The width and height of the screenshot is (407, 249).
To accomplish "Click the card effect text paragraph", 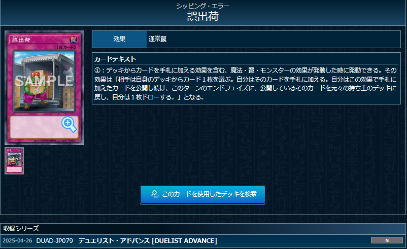I will point(246,84).
